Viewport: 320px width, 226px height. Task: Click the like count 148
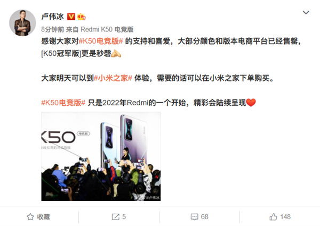tap(285, 217)
